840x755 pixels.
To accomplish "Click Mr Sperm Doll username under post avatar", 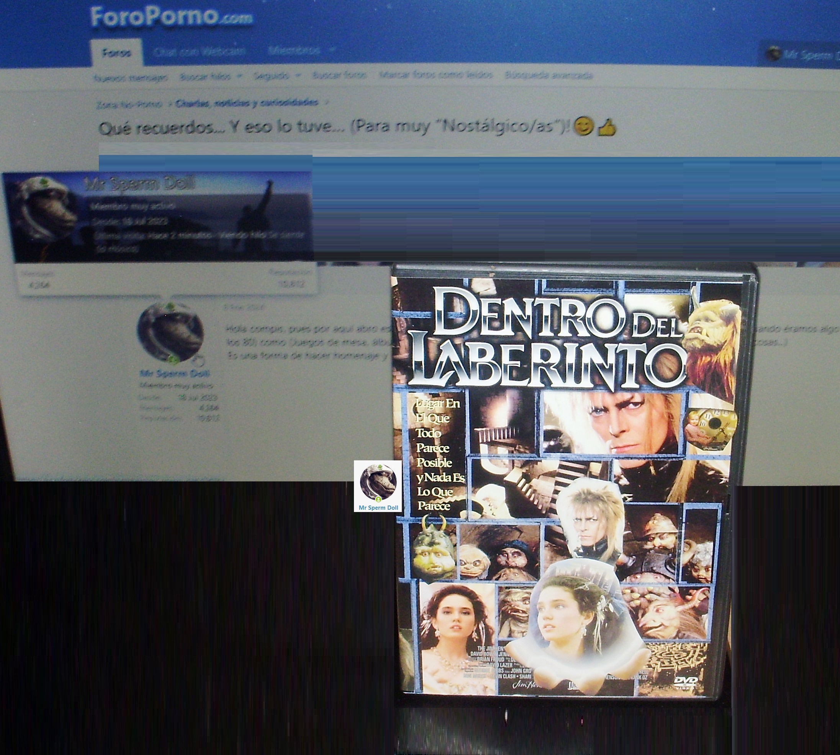I will (175, 373).
